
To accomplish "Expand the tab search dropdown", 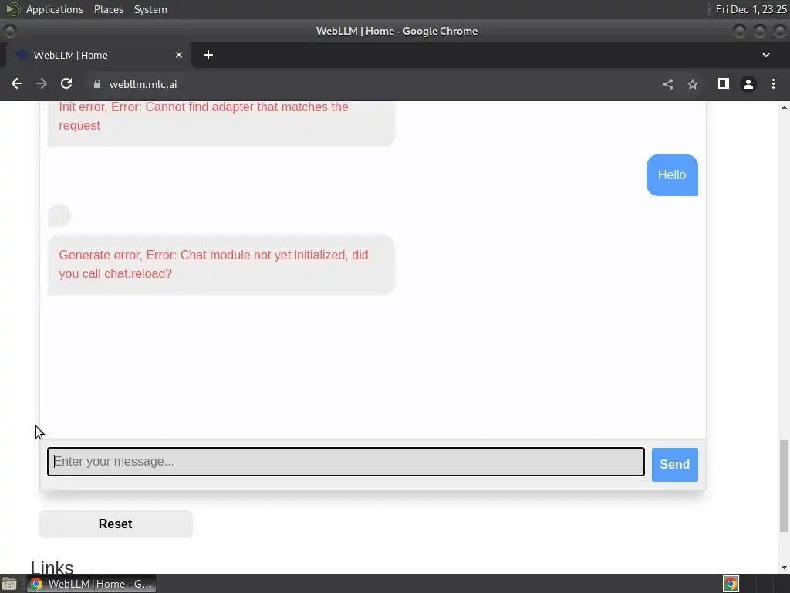I will click(766, 55).
